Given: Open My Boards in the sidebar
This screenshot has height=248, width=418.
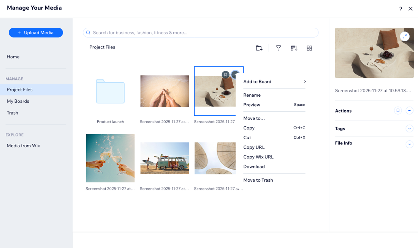Looking at the screenshot, I should [x=19, y=101].
